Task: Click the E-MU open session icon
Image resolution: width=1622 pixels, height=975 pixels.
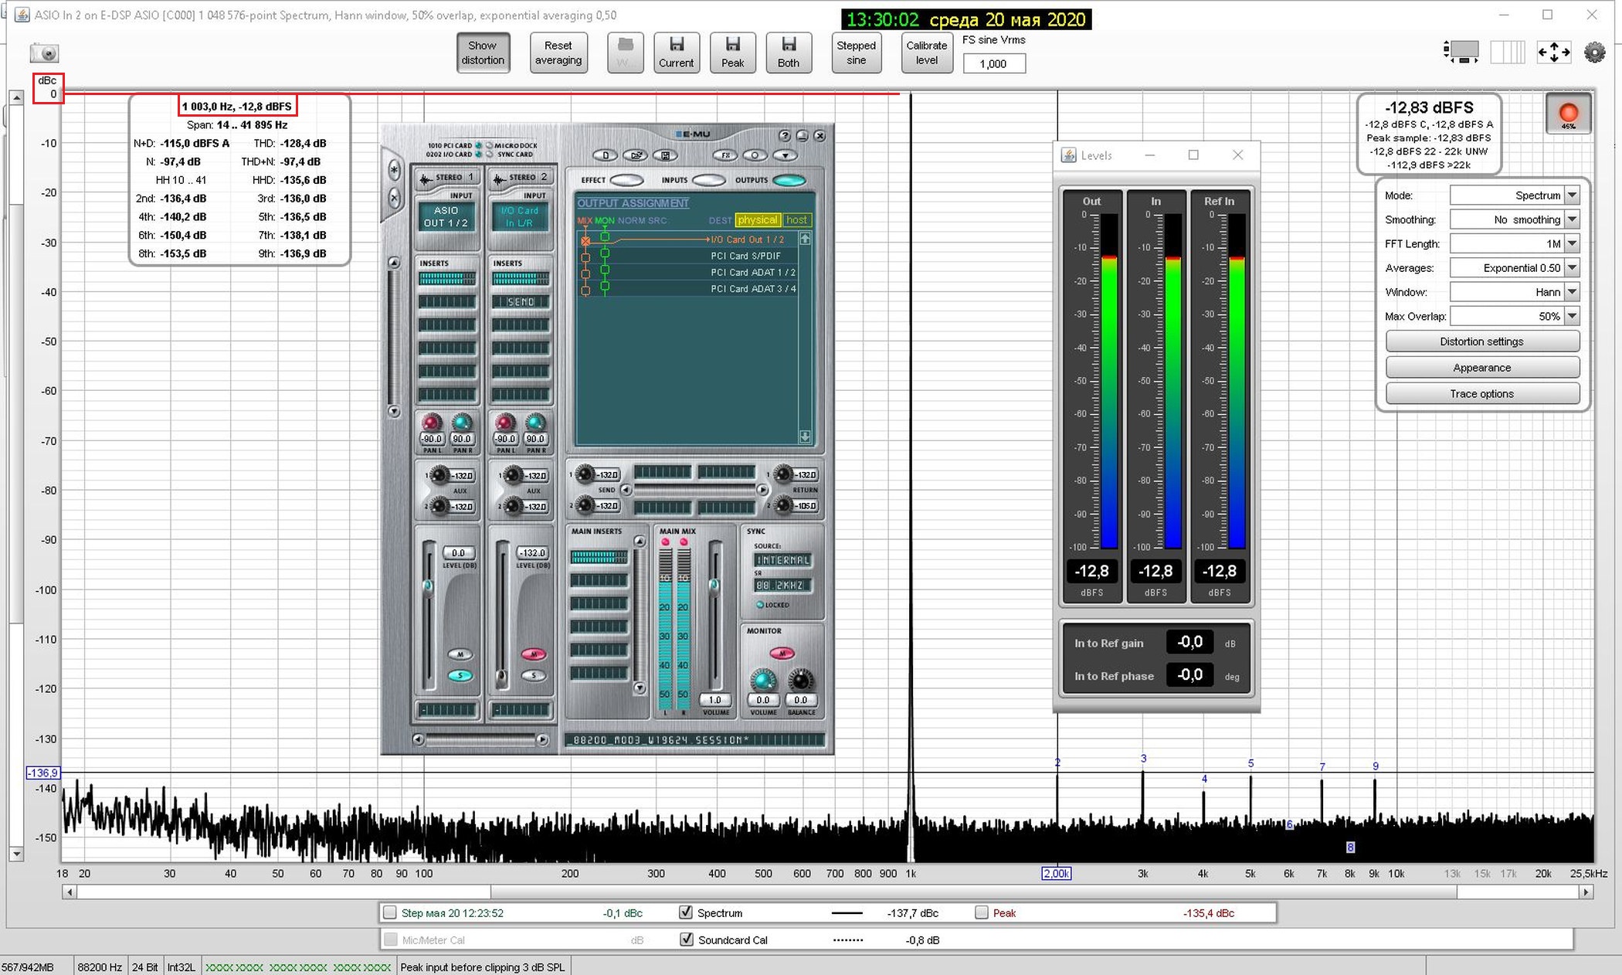Action: 635,155
